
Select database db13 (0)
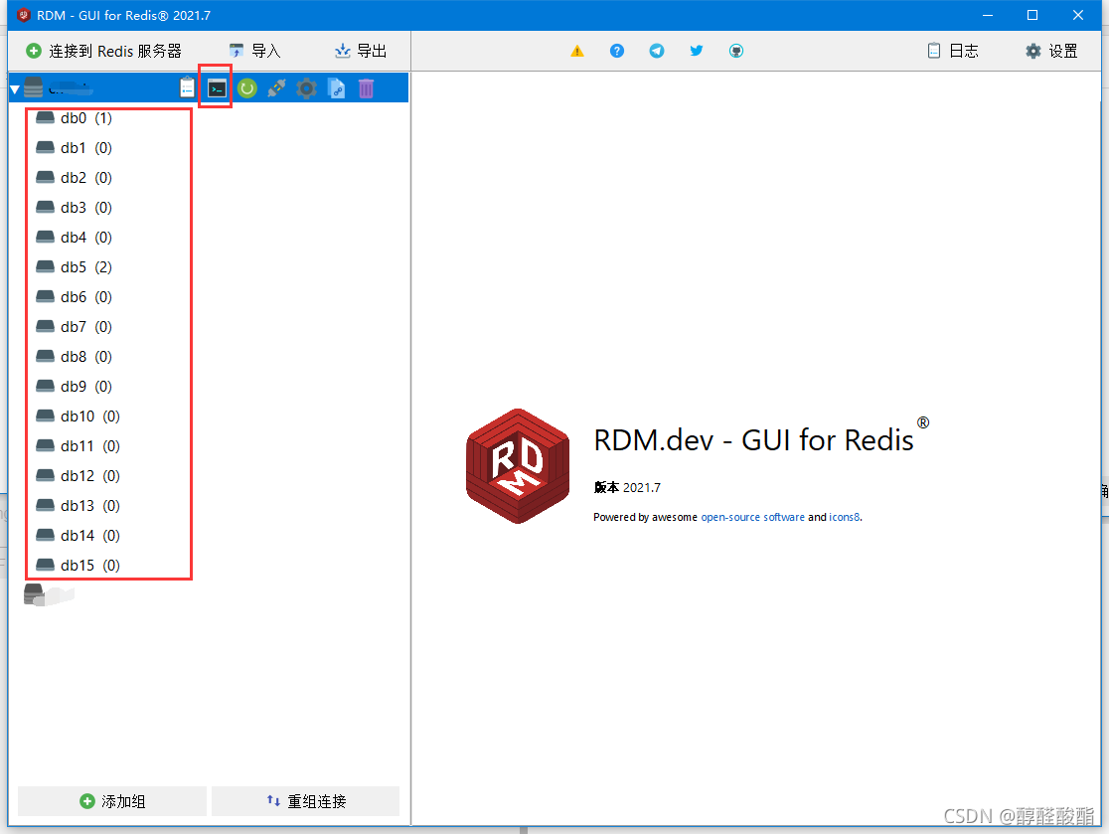(78, 506)
